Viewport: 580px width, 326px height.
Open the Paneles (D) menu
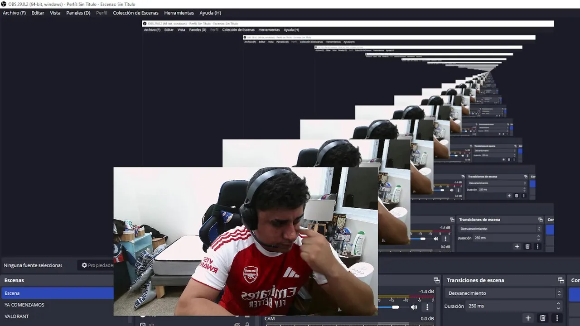[78, 13]
